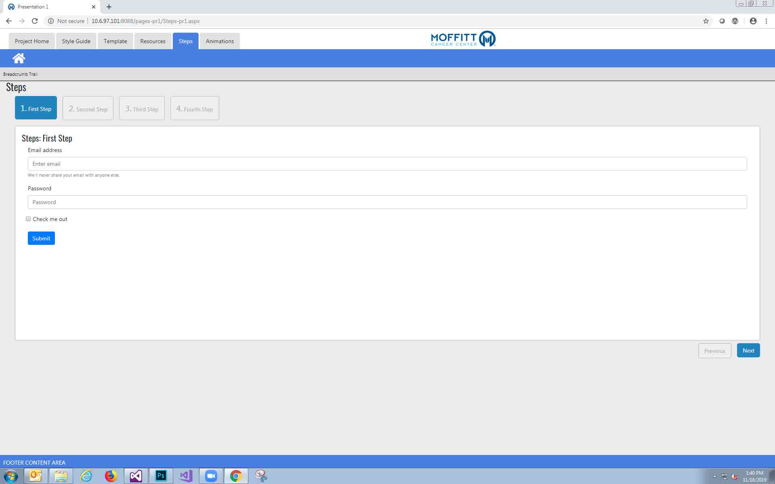Switch to the Animations tab
Screen dimensions: 775x484
(x=220, y=41)
